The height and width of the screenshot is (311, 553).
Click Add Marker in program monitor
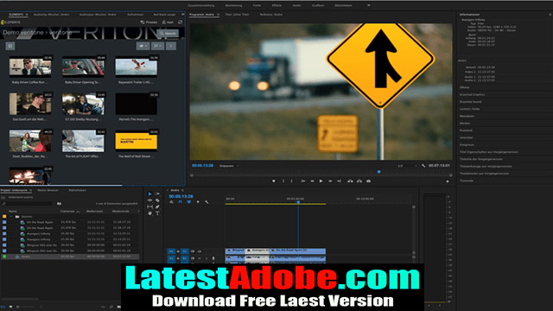tap(274, 181)
